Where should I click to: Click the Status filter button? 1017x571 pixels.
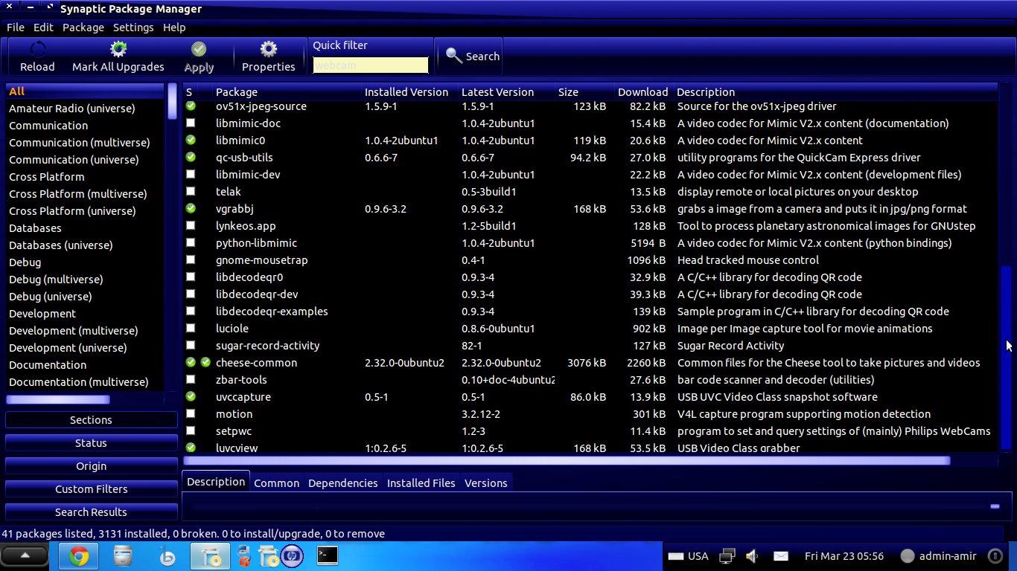[91, 442]
